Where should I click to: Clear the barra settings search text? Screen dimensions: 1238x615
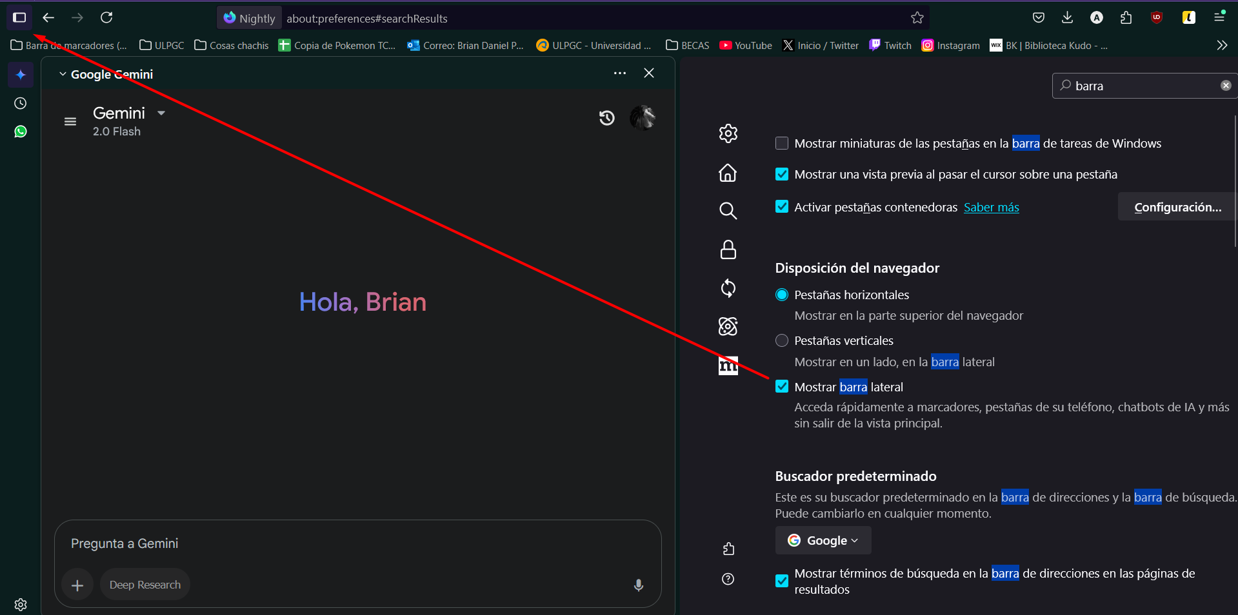click(1226, 86)
